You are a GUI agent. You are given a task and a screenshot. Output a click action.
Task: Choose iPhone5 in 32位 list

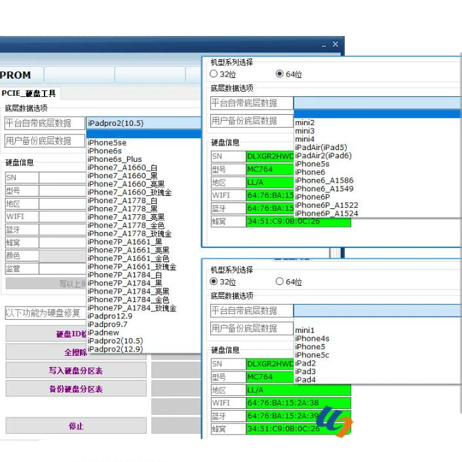310,347
